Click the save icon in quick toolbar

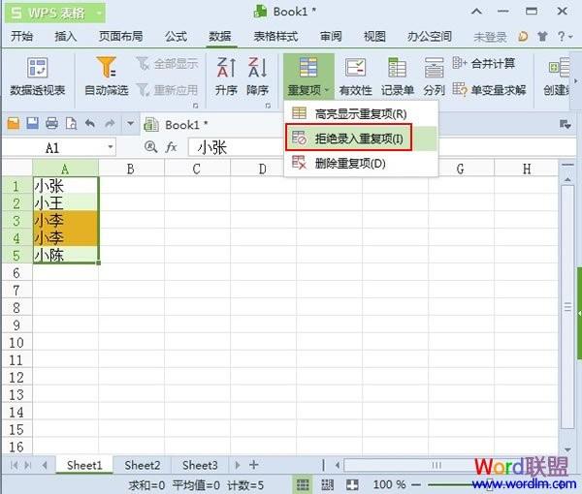(32, 124)
